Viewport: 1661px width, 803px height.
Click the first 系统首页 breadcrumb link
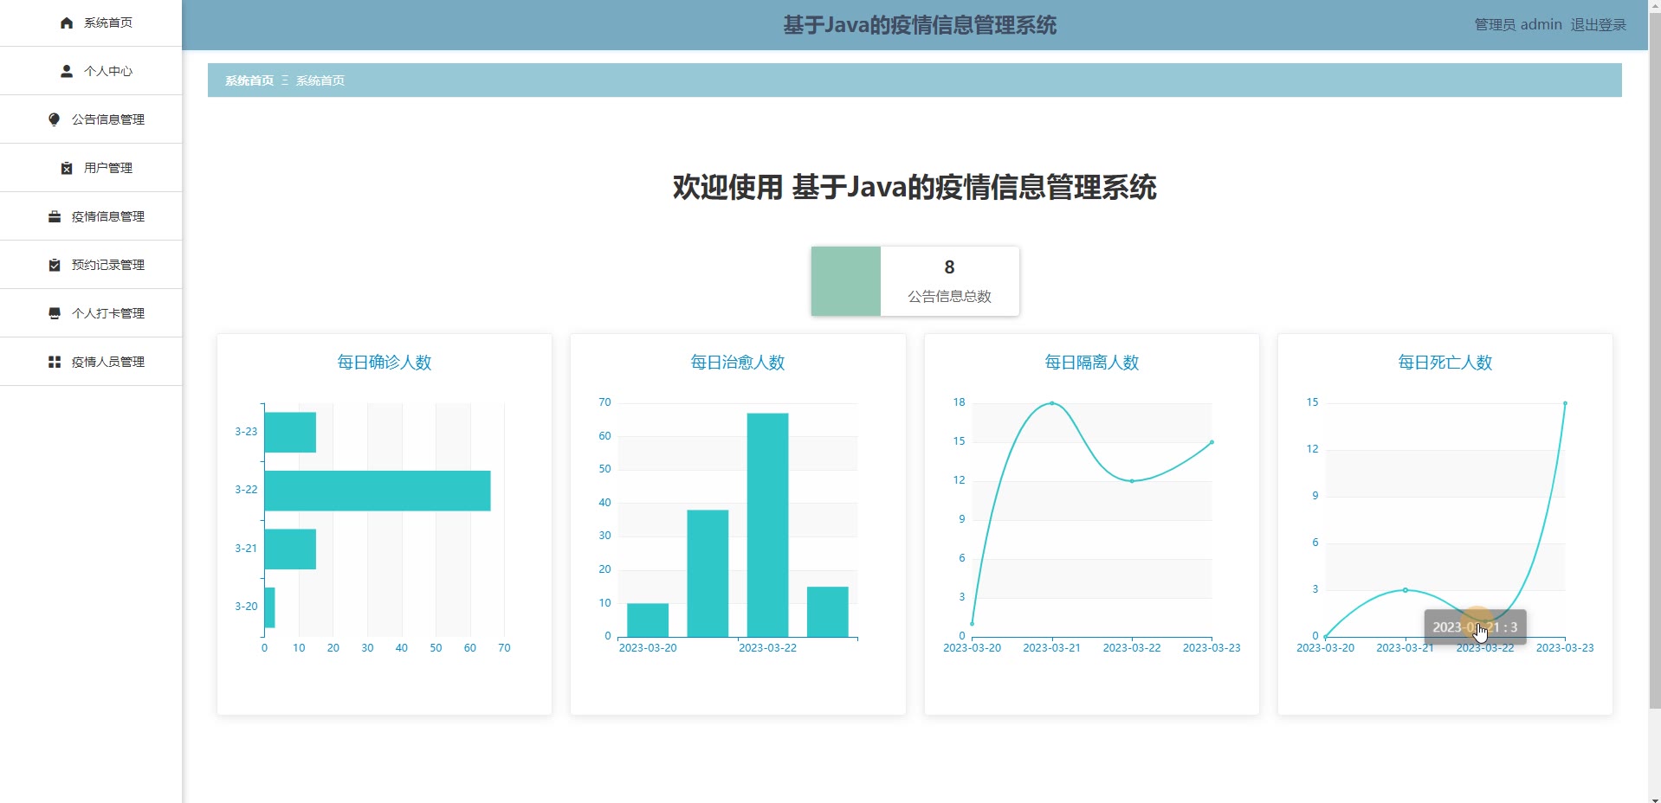point(249,80)
